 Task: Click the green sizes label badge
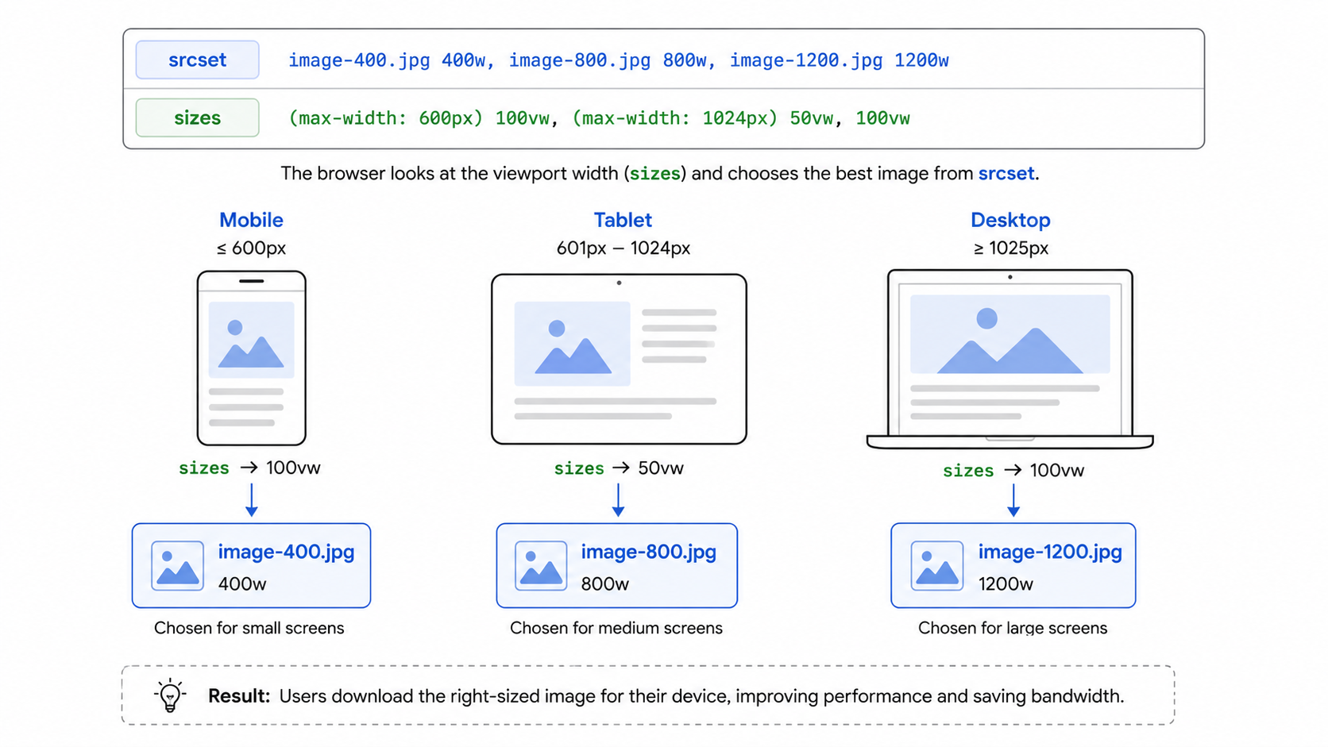197,117
